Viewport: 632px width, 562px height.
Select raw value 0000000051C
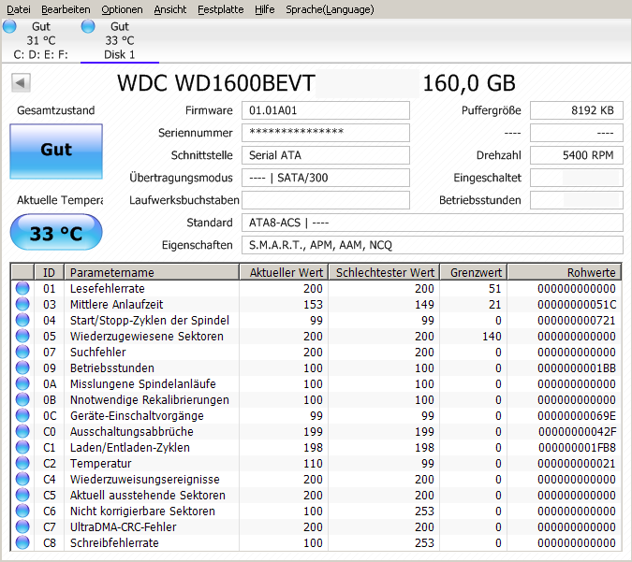pyautogui.click(x=577, y=304)
